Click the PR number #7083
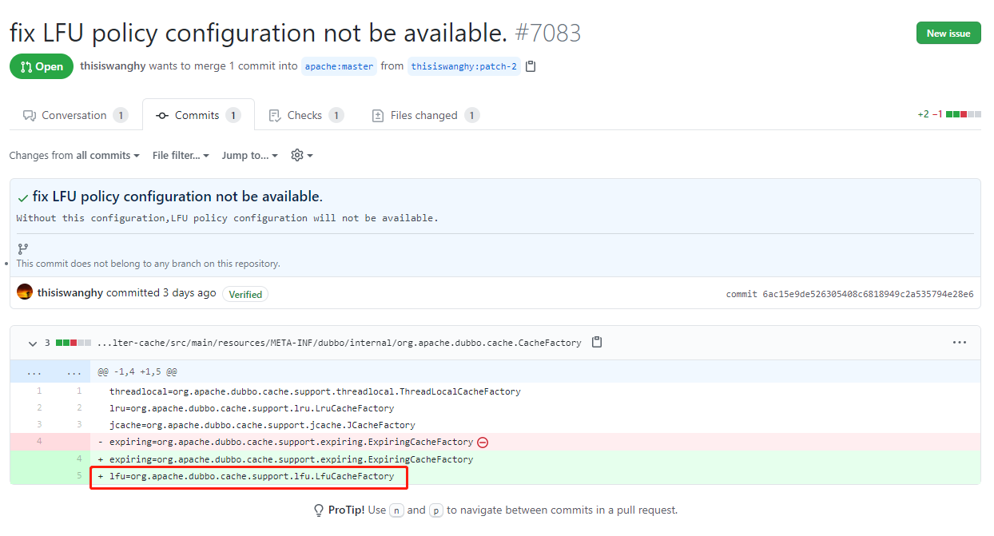Screen dimensions: 994x536 (548, 33)
